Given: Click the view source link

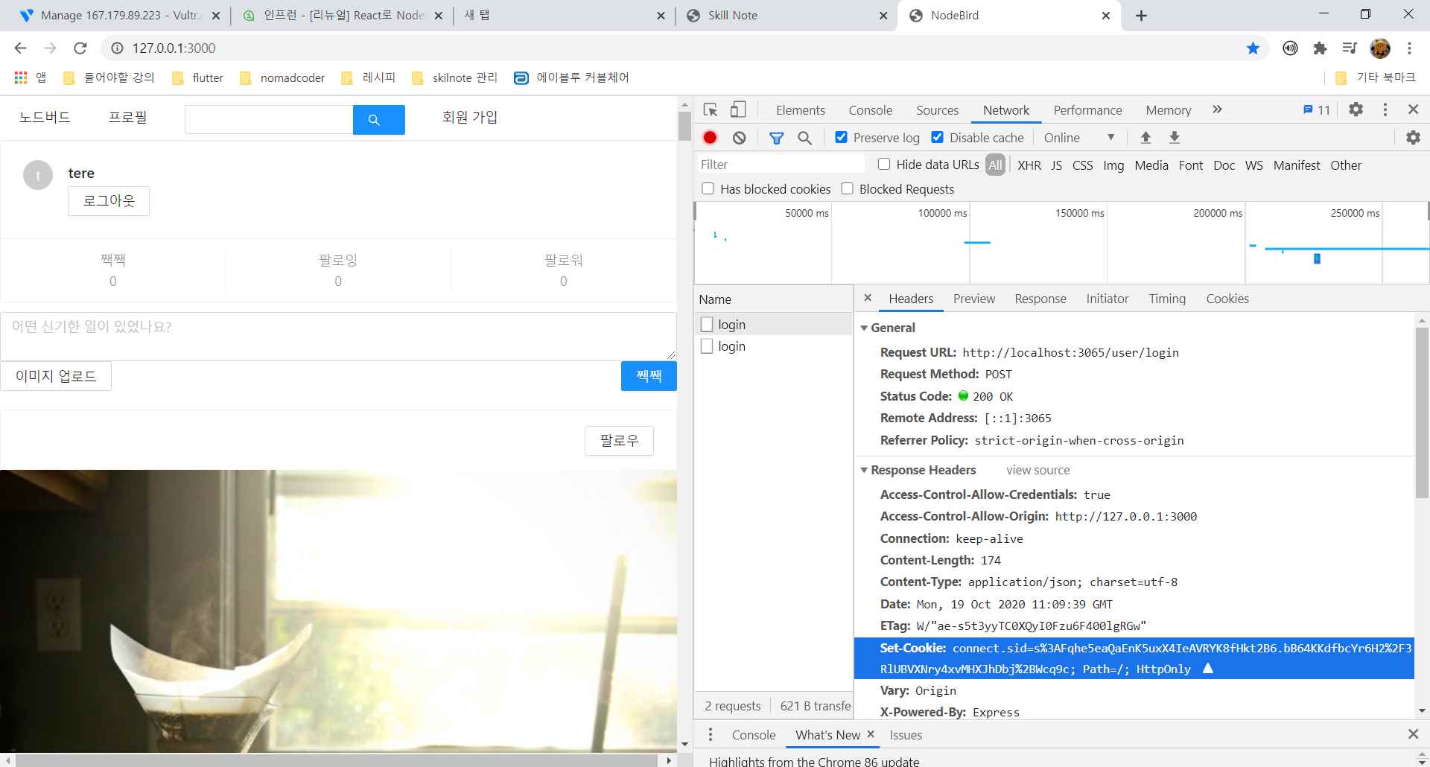Looking at the screenshot, I should pyautogui.click(x=1037, y=471).
